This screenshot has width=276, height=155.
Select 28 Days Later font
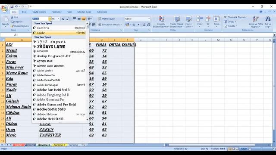click(59, 46)
